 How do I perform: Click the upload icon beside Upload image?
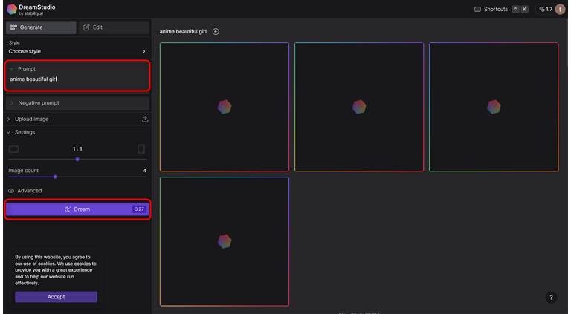tap(145, 119)
